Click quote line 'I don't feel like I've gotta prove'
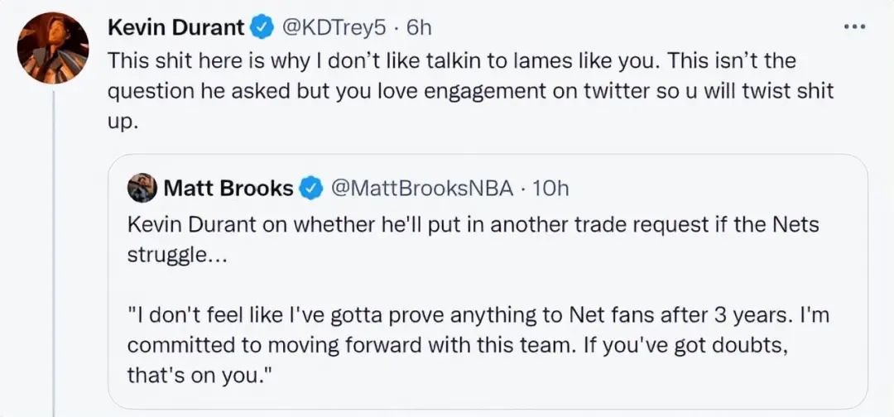 (331, 314)
